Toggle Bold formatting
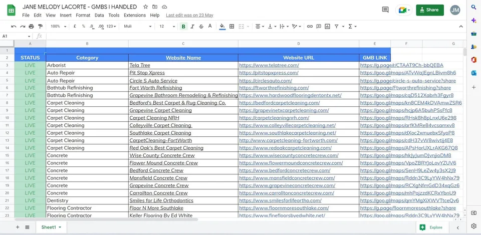481x235 pixels. (183, 27)
